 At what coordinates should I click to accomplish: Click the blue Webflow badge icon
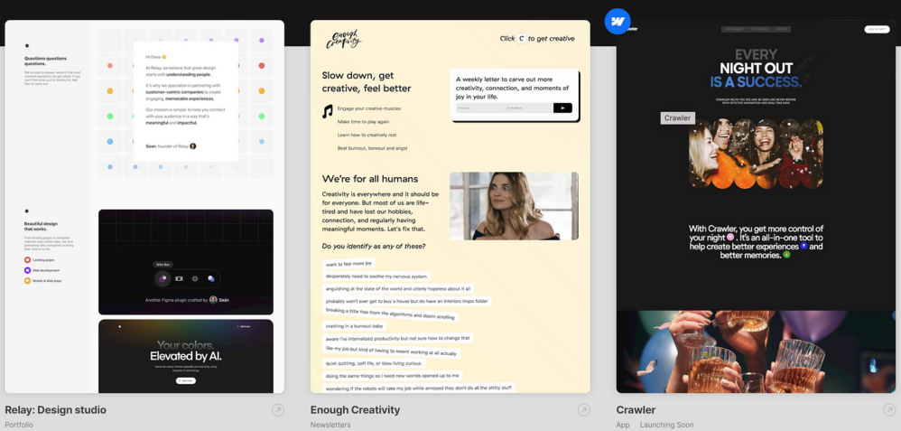(618, 22)
